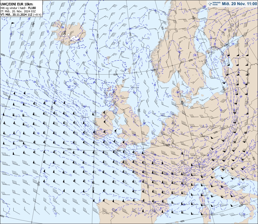Click the 'Hiti og vindur í hæð - FL180' line
The image size is (258, 224).
pyautogui.click(x=18, y=8)
